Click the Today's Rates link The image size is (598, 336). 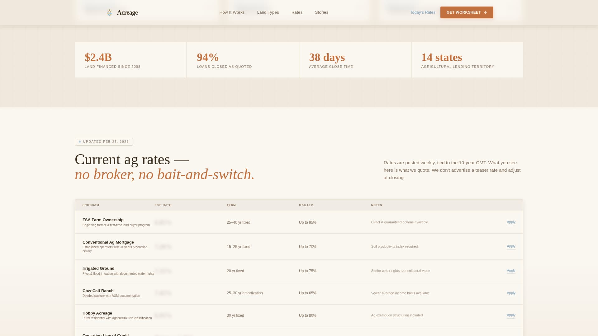click(x=423, y=12)
